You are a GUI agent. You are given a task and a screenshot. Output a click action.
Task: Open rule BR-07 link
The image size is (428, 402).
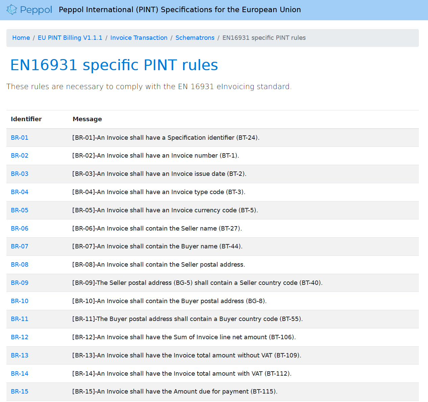(x=20, y=246)
